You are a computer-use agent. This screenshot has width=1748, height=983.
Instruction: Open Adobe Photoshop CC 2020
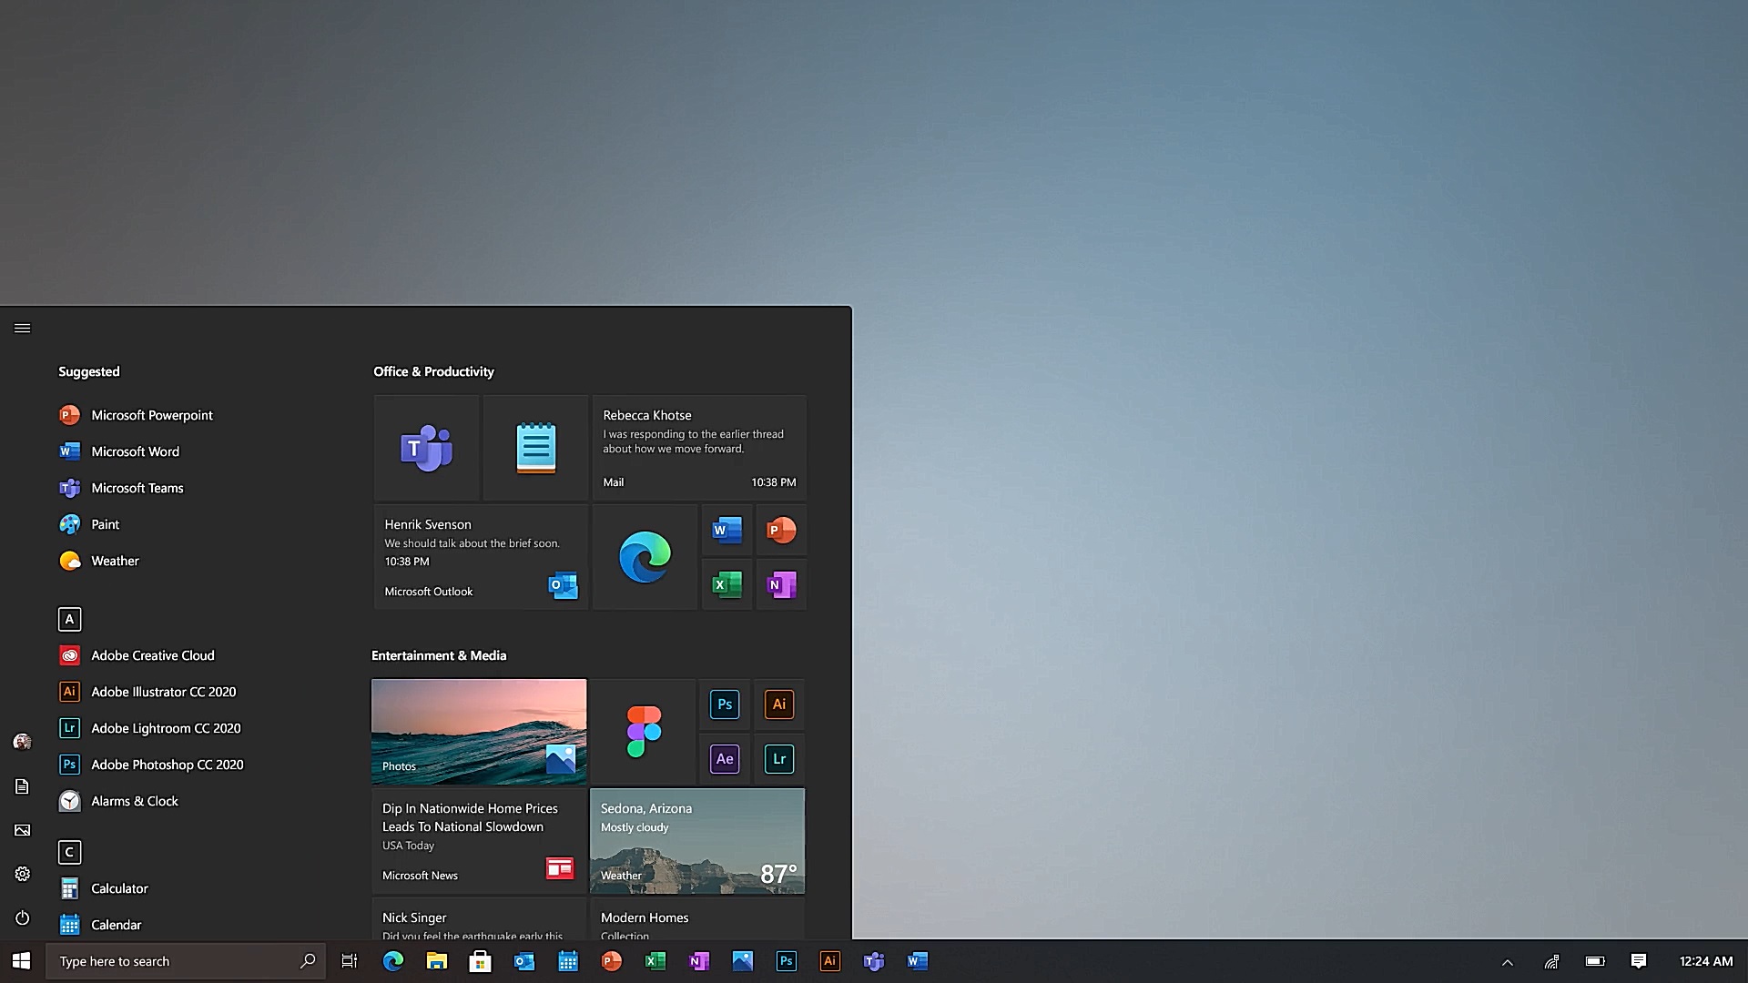(x=167, y=764)
